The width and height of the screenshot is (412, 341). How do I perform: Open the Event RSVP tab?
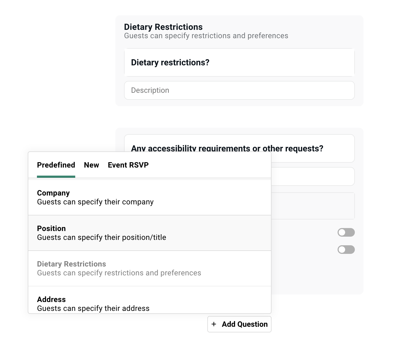pyautogui.click(x=128, y=165)
